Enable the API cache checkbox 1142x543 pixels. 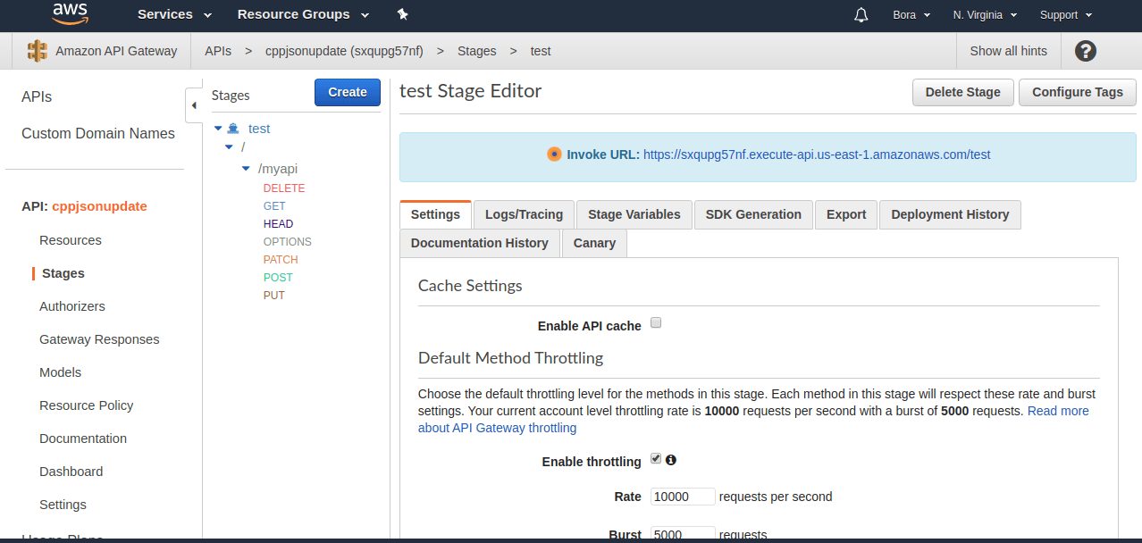656,323
